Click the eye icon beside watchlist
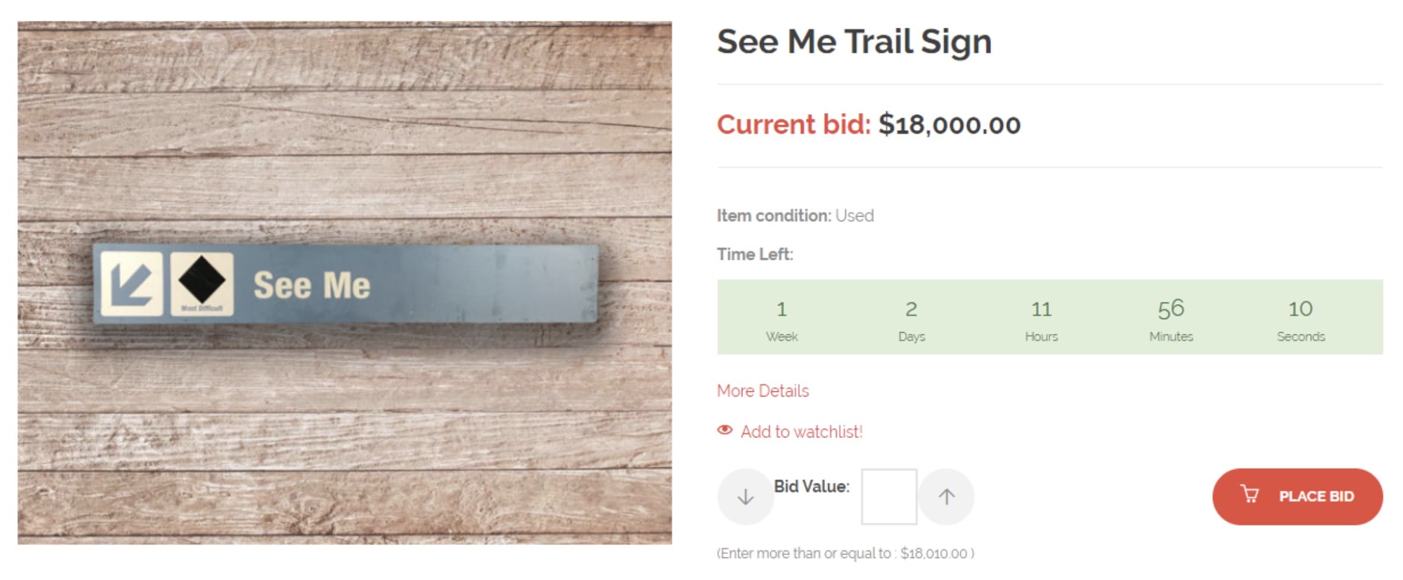Viewport: 1403px width, 580px height. pyautogui.click(x=725, y=430)
